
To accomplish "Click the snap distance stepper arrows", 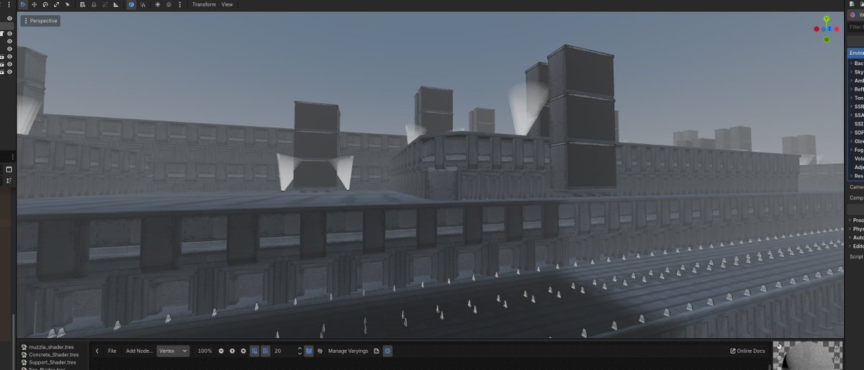I will click(x=298, y=351).
